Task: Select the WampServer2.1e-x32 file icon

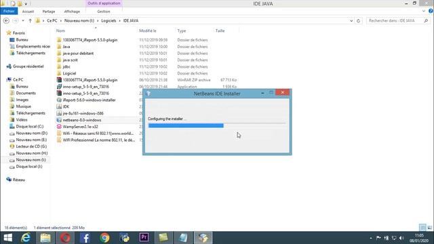Action: [59, 127]
